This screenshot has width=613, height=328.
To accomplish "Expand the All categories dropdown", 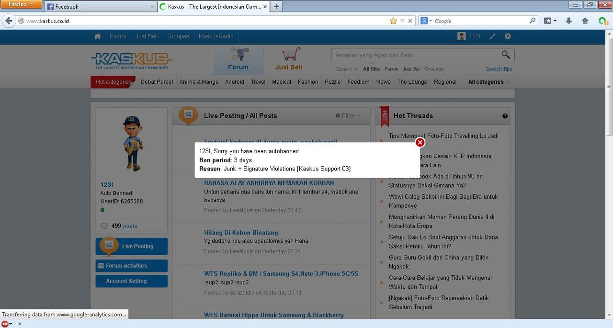I will pyautogui.click(x=488, y=82).
